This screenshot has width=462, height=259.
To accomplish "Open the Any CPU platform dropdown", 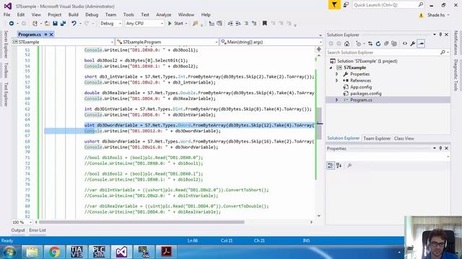I will pyautogui.click(x=144, y=23).
